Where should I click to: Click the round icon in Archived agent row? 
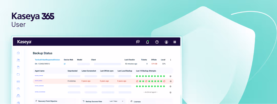[x=171, y=92]
